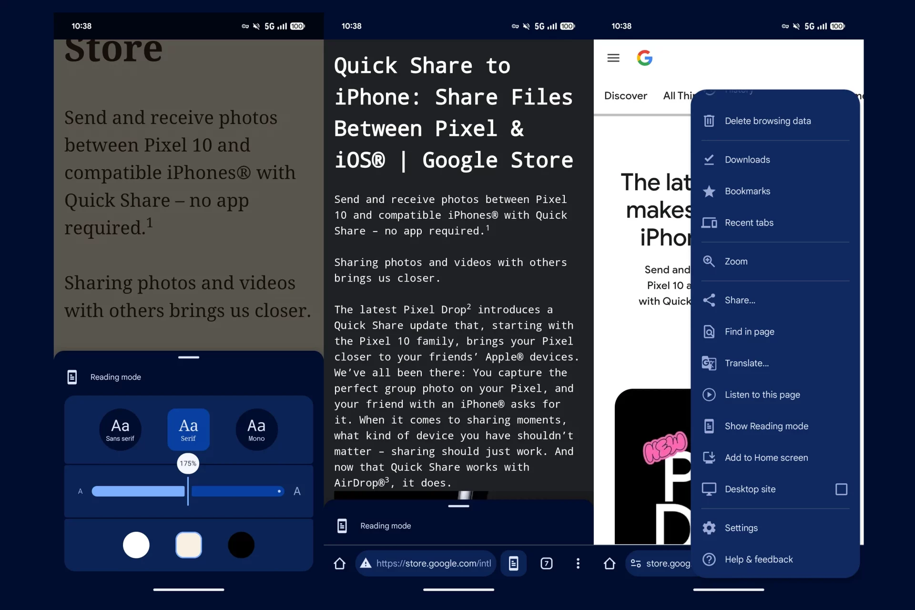Click the not-secure warning triangle icon
Image resolution: width=915 pixels, height=610 pixels.
tap(366, 563)
